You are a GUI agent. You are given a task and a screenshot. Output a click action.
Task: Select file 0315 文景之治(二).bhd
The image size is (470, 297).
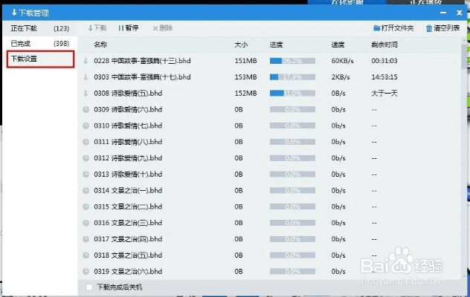point(128,206)
